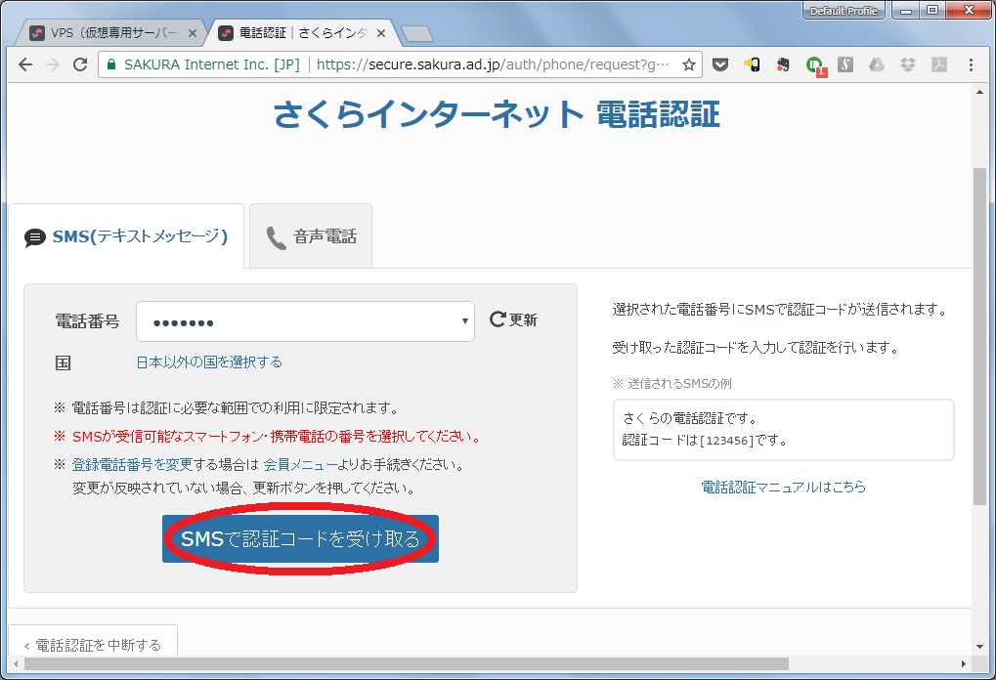Switch to the VPS browser tab

click(x=111, y=33)
